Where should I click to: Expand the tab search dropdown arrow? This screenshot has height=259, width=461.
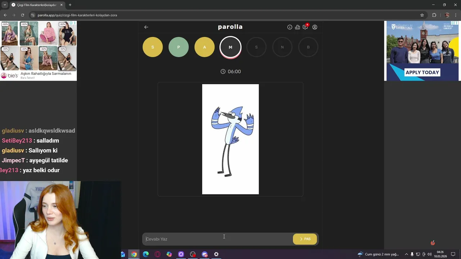[5, 5]
